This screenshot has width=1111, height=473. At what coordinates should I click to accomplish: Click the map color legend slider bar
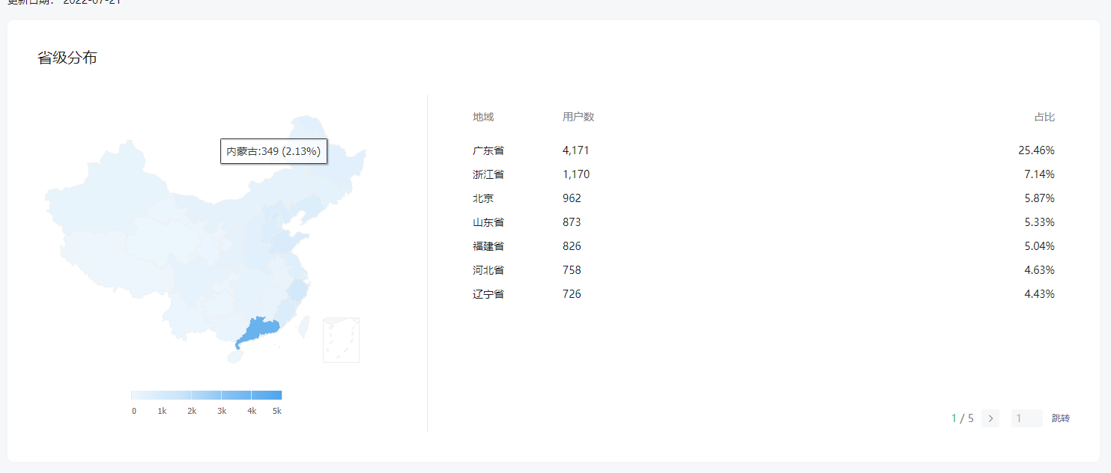click(x=206, y=395)
